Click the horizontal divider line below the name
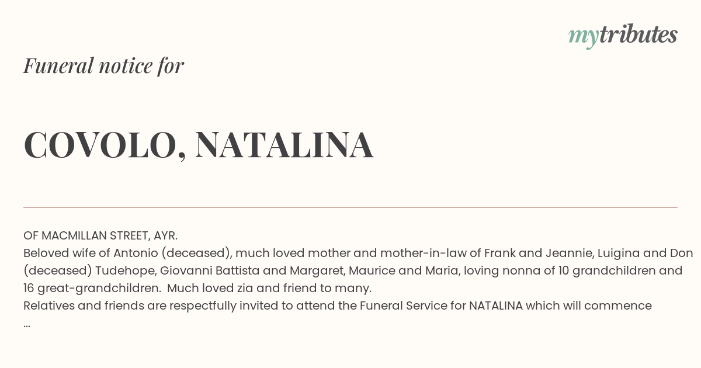 [350, 207]
